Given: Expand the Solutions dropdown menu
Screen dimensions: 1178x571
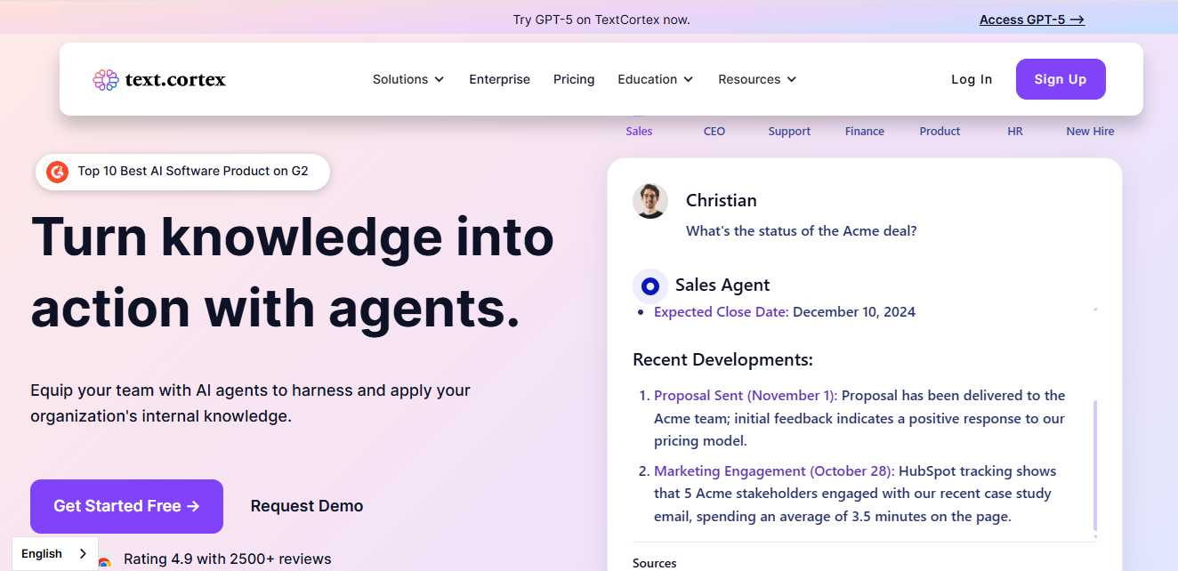Looking at the screenshot, I should (x=407, y=79).
